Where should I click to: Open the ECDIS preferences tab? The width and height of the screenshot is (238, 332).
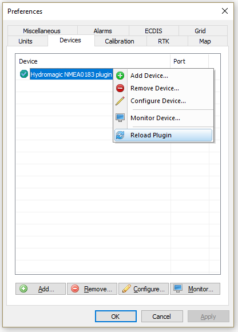pyautogui.click(x=153, y=31)
